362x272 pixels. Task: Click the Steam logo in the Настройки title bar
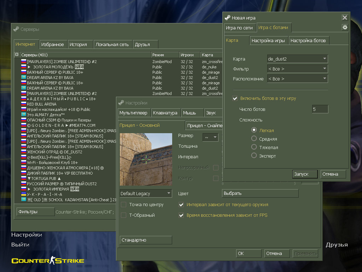121,103
